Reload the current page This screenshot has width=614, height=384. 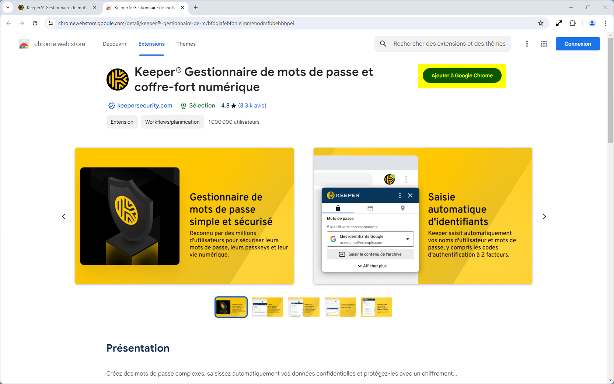click(35, 23)
